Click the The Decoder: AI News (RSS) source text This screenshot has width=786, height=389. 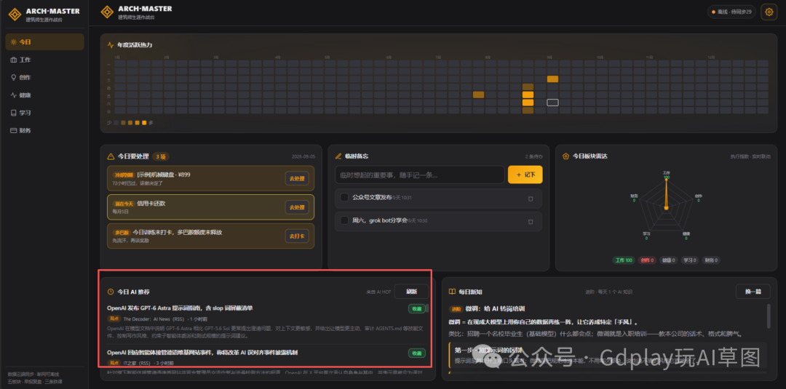coord(154,318)
